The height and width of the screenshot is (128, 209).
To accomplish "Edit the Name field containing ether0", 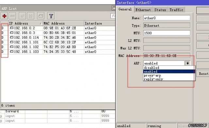I will tap(167, 18).
